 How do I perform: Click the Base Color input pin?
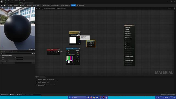pos(125,28)
